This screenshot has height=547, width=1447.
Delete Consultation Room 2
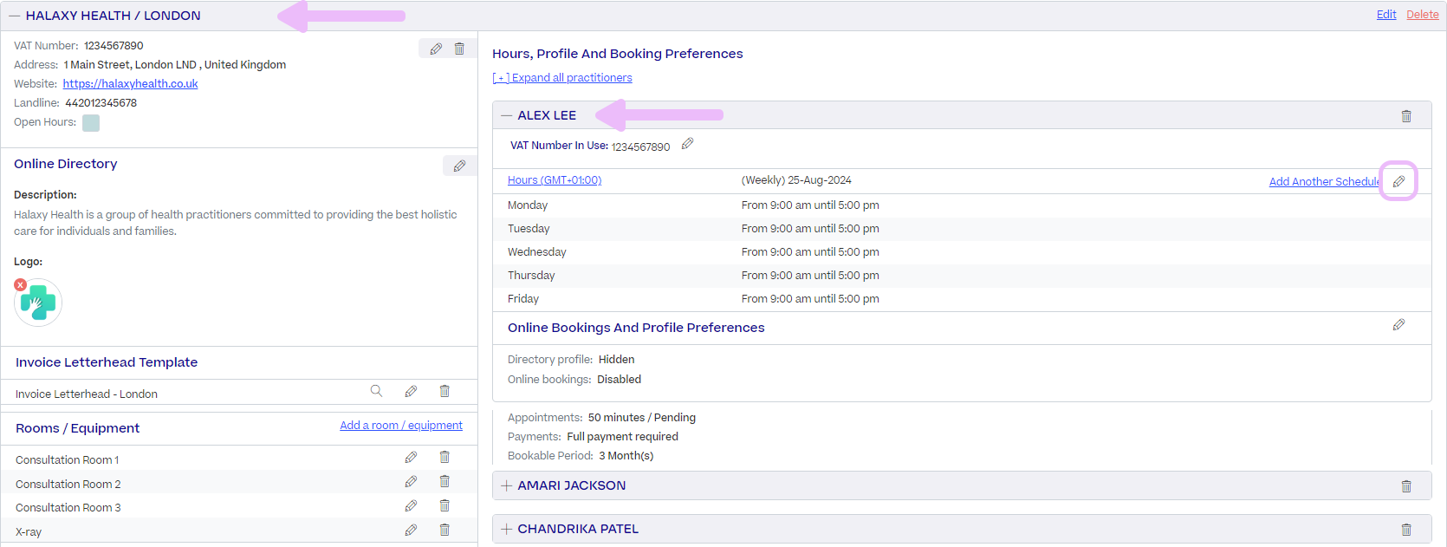click(444, 481)
